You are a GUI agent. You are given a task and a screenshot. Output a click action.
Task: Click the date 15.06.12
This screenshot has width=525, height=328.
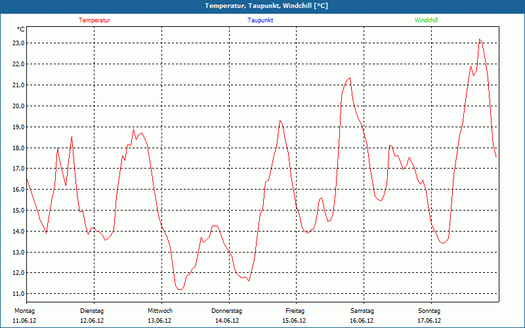pyautogui.click(x=294, y=321)
